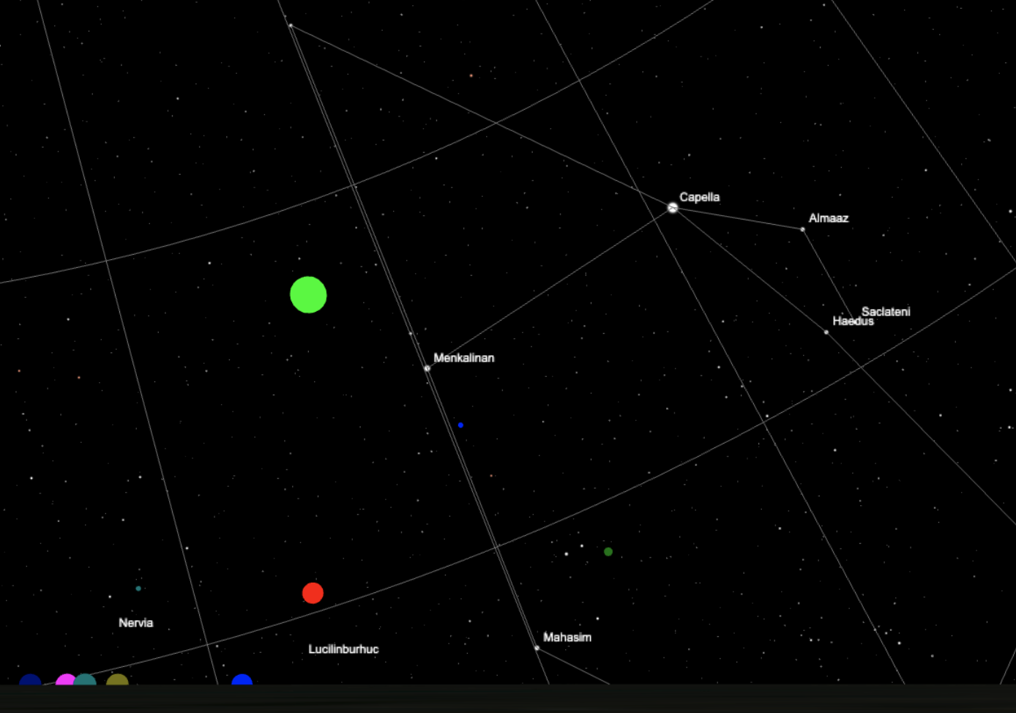Select the small dark green dot
Image resolution: width=1016 pixels, height=713 pixels.
pyautogui.click(x=608, y=552)
